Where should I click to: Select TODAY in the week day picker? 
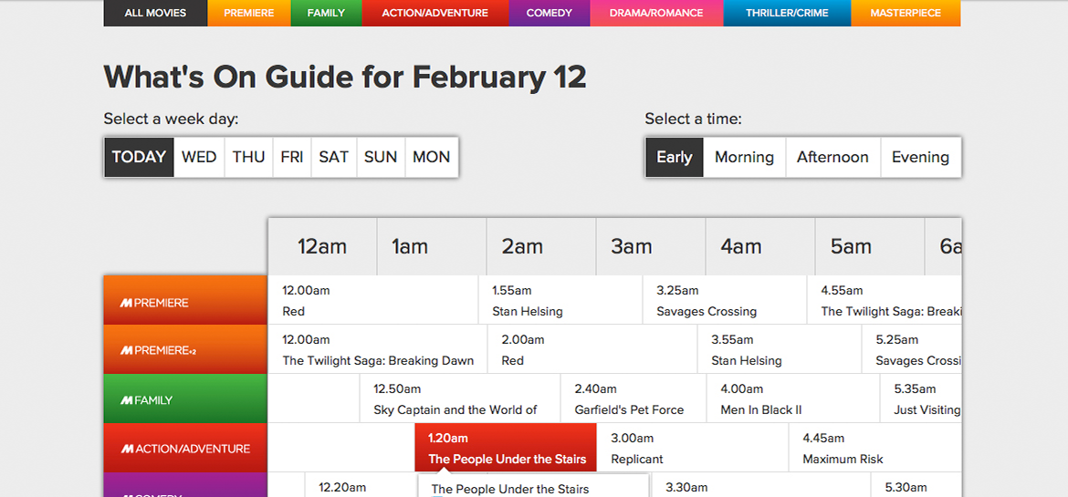pos(139,157)
